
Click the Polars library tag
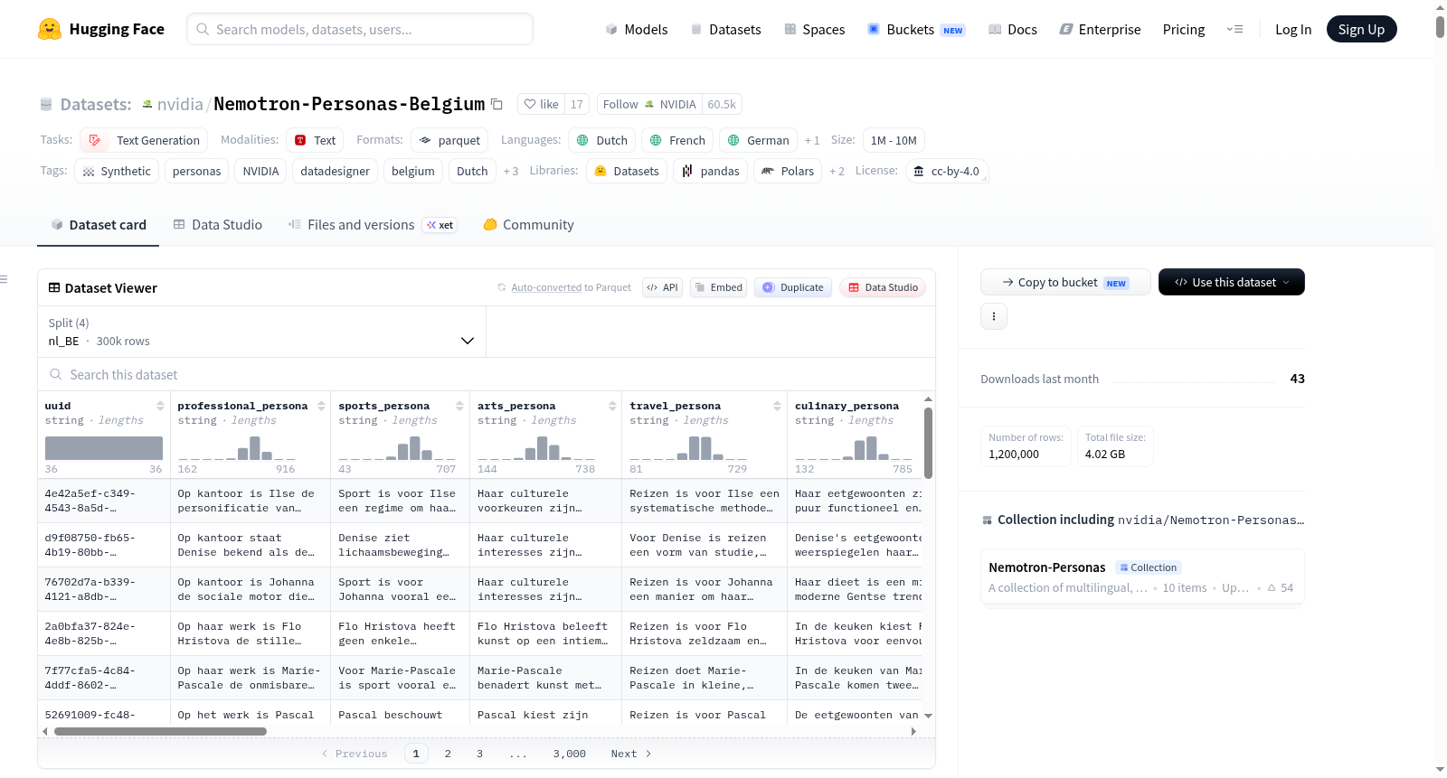click(788, 171)
